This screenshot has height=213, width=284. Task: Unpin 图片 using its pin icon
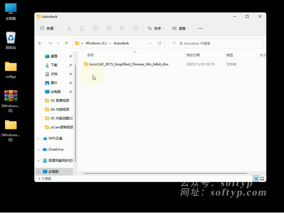(x=71, y=83)
